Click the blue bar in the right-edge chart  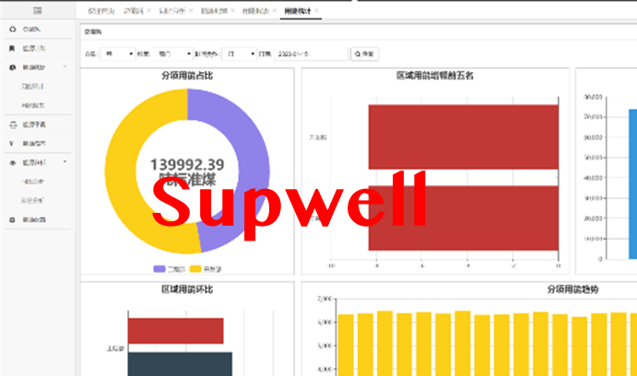[633, 184]
